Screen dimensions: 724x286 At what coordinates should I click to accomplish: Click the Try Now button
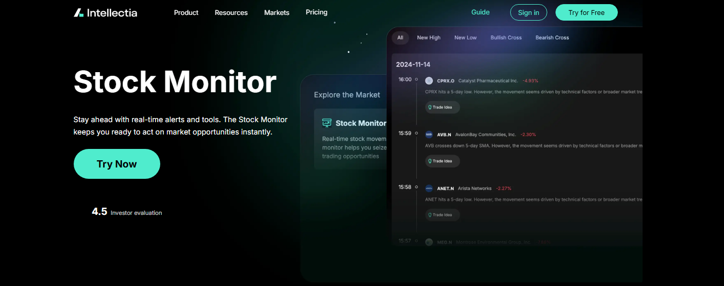click(117, 164)
